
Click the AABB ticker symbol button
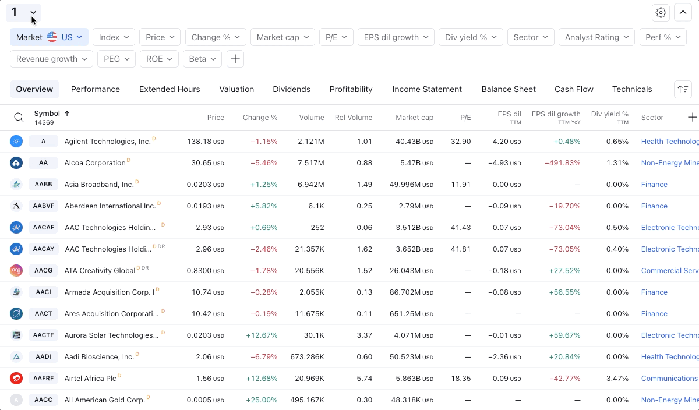tap(43, 185)
